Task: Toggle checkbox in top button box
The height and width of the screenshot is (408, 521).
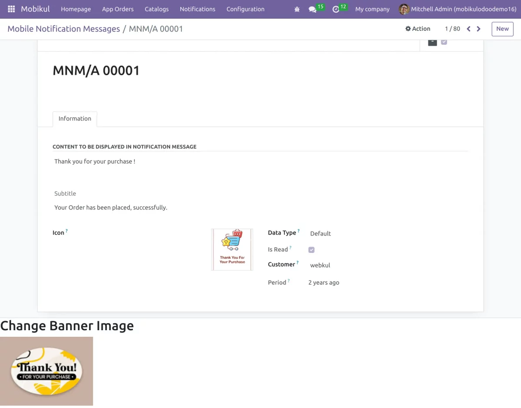Action: click(444, 42)
